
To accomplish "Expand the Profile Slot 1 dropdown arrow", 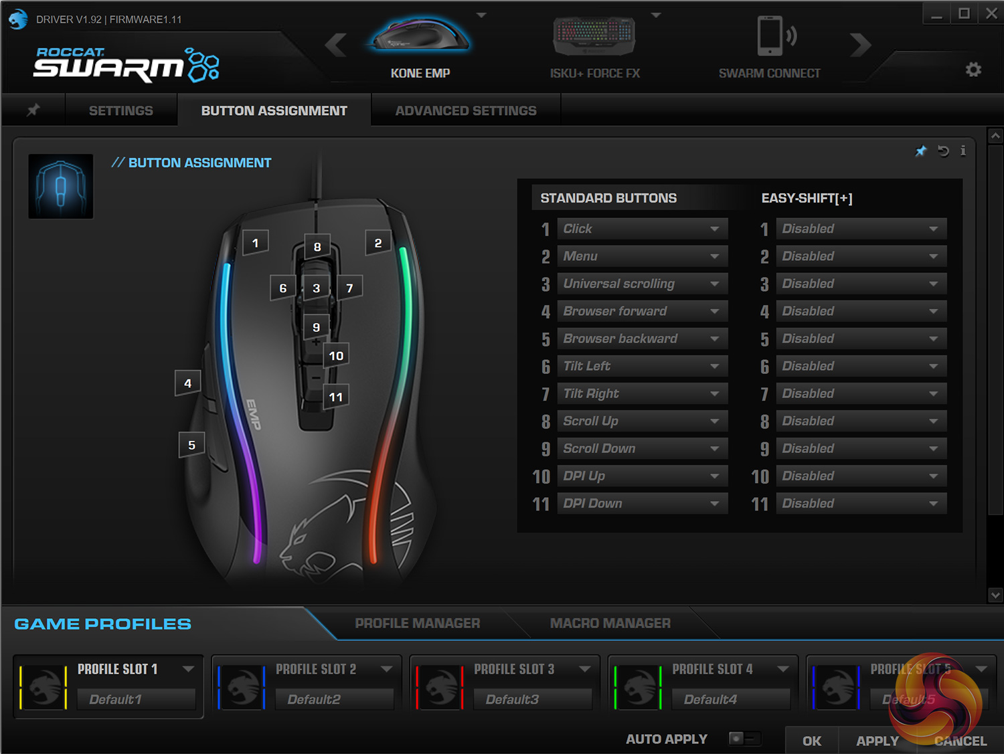I will 188,669.
